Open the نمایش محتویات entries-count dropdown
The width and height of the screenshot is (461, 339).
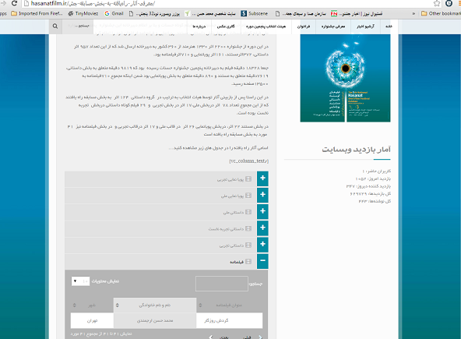pyautogui.click(x=80, y=281)
